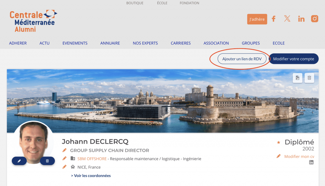This screenshot has height=186, width=325.
Task: Open the ANNUAIRE menu
Action: [110, 43]
